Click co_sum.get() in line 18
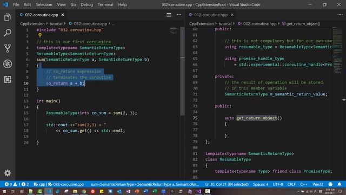Screen dimensions: 346x195 (x=77, y=131)
